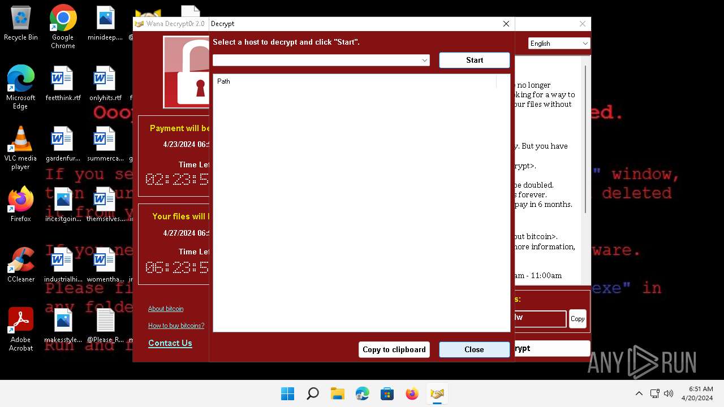Select the womentha document icon
The height and width of the screenshot is (407, 724).
pyautogui.click(x=105, y=266)
